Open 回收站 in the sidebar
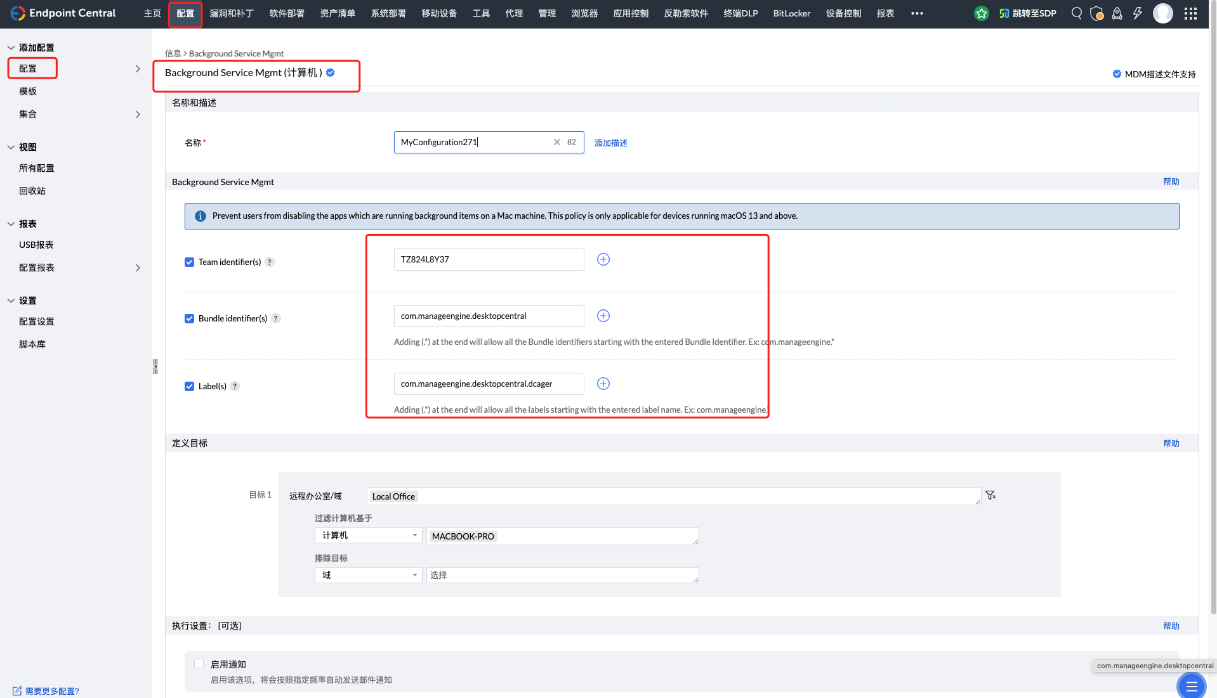Viewport: 1217px width, 698px height. (32, 191)
